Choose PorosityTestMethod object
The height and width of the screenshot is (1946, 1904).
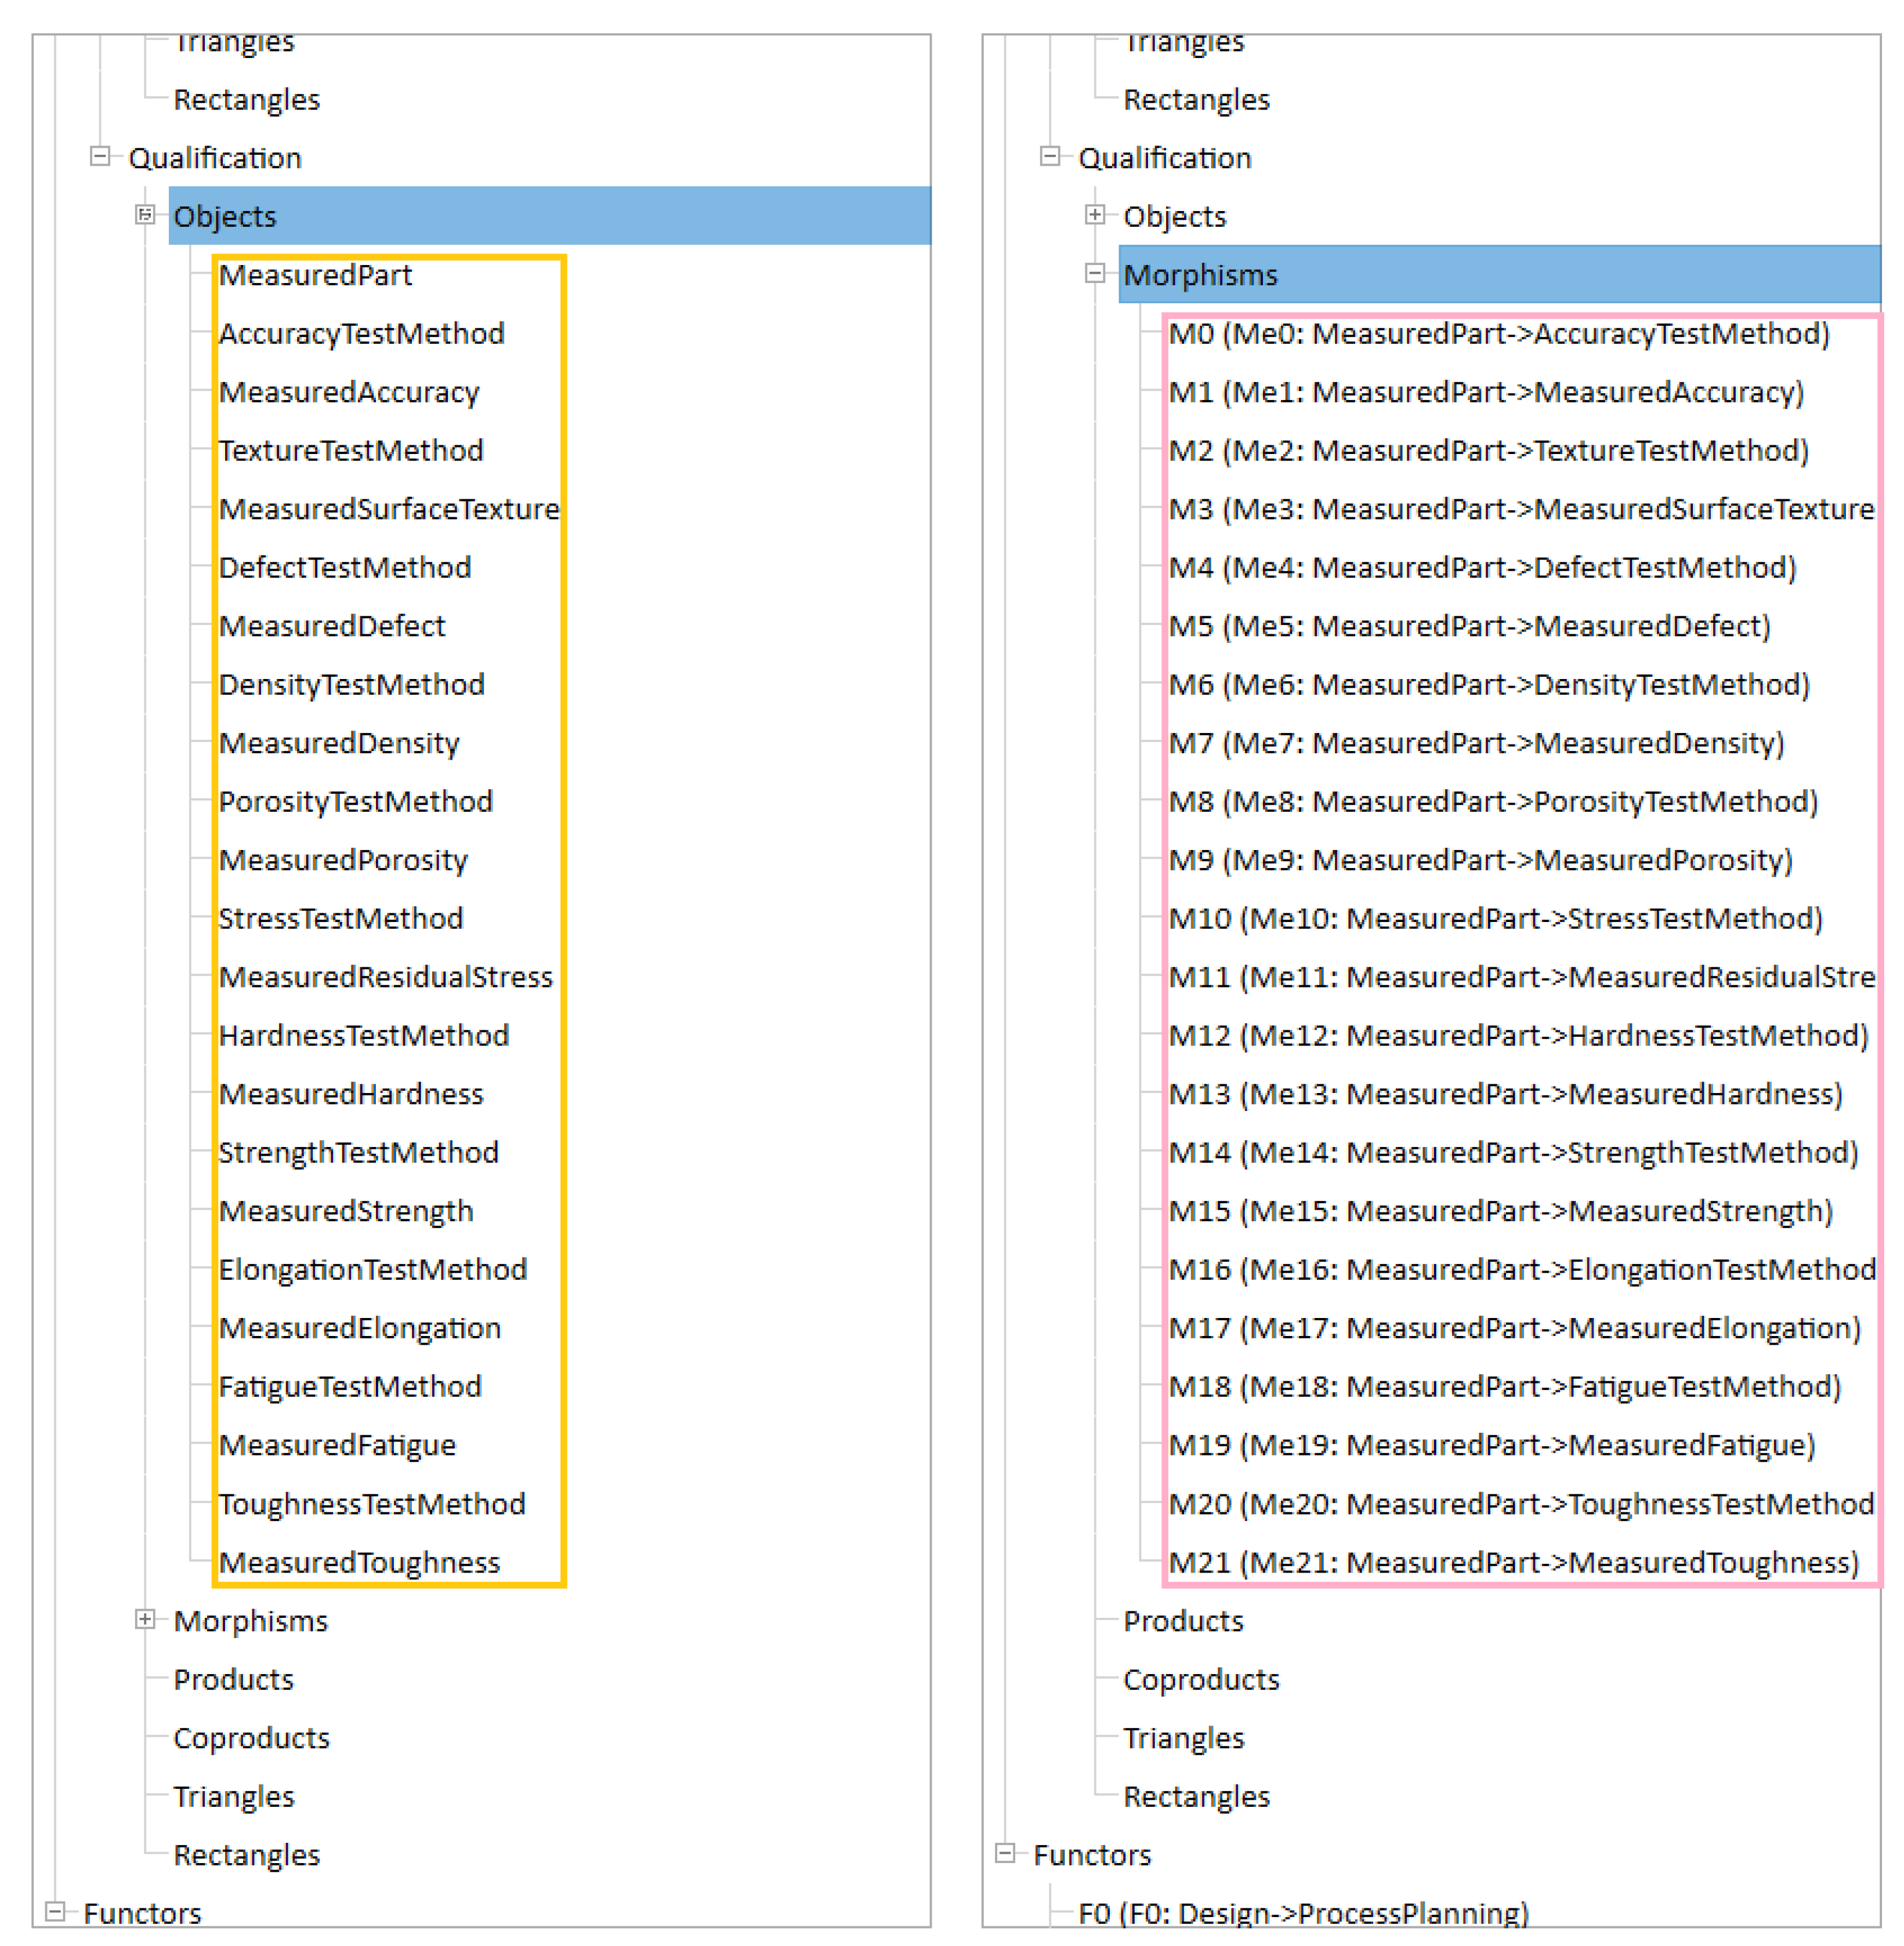(355, 801)
